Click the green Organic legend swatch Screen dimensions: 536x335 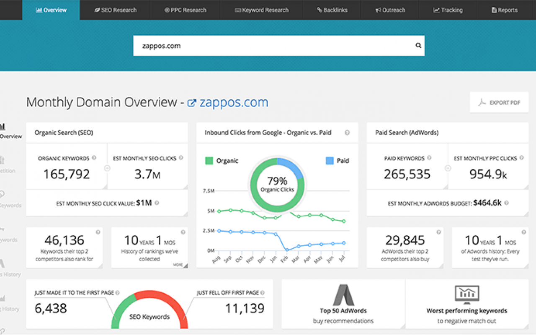tap(209, 160)
